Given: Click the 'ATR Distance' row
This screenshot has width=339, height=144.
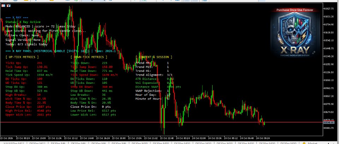Looking at the screenshot, I should click(x=155, y=79).
